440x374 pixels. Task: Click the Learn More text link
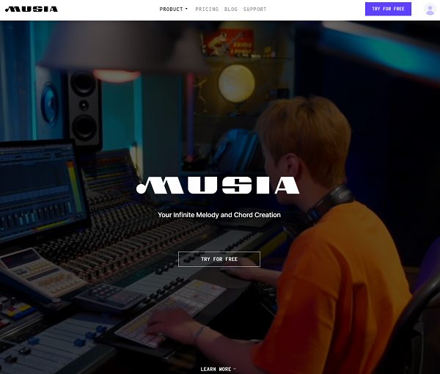[x=215, y=369]
